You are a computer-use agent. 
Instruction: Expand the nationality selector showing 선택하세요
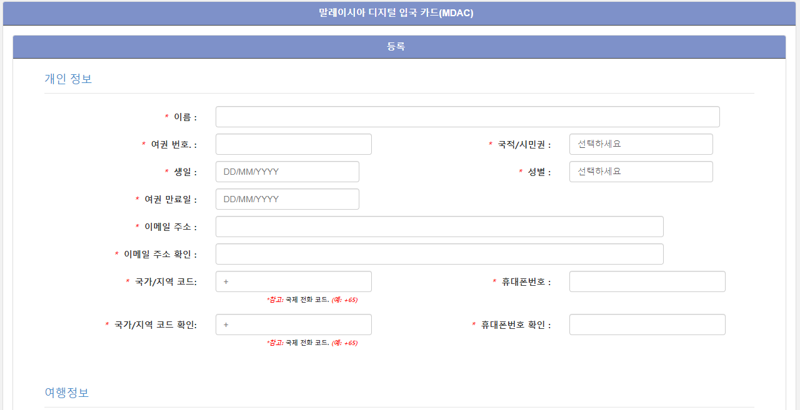tap(640, 144)
